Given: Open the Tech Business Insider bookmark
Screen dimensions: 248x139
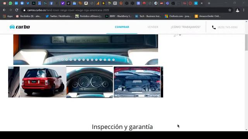Looking at the screenshot, I should [148, 16].
